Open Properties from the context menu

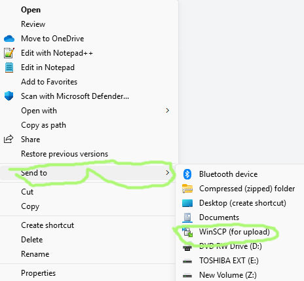pyautogui.click(x=38, y=273)
